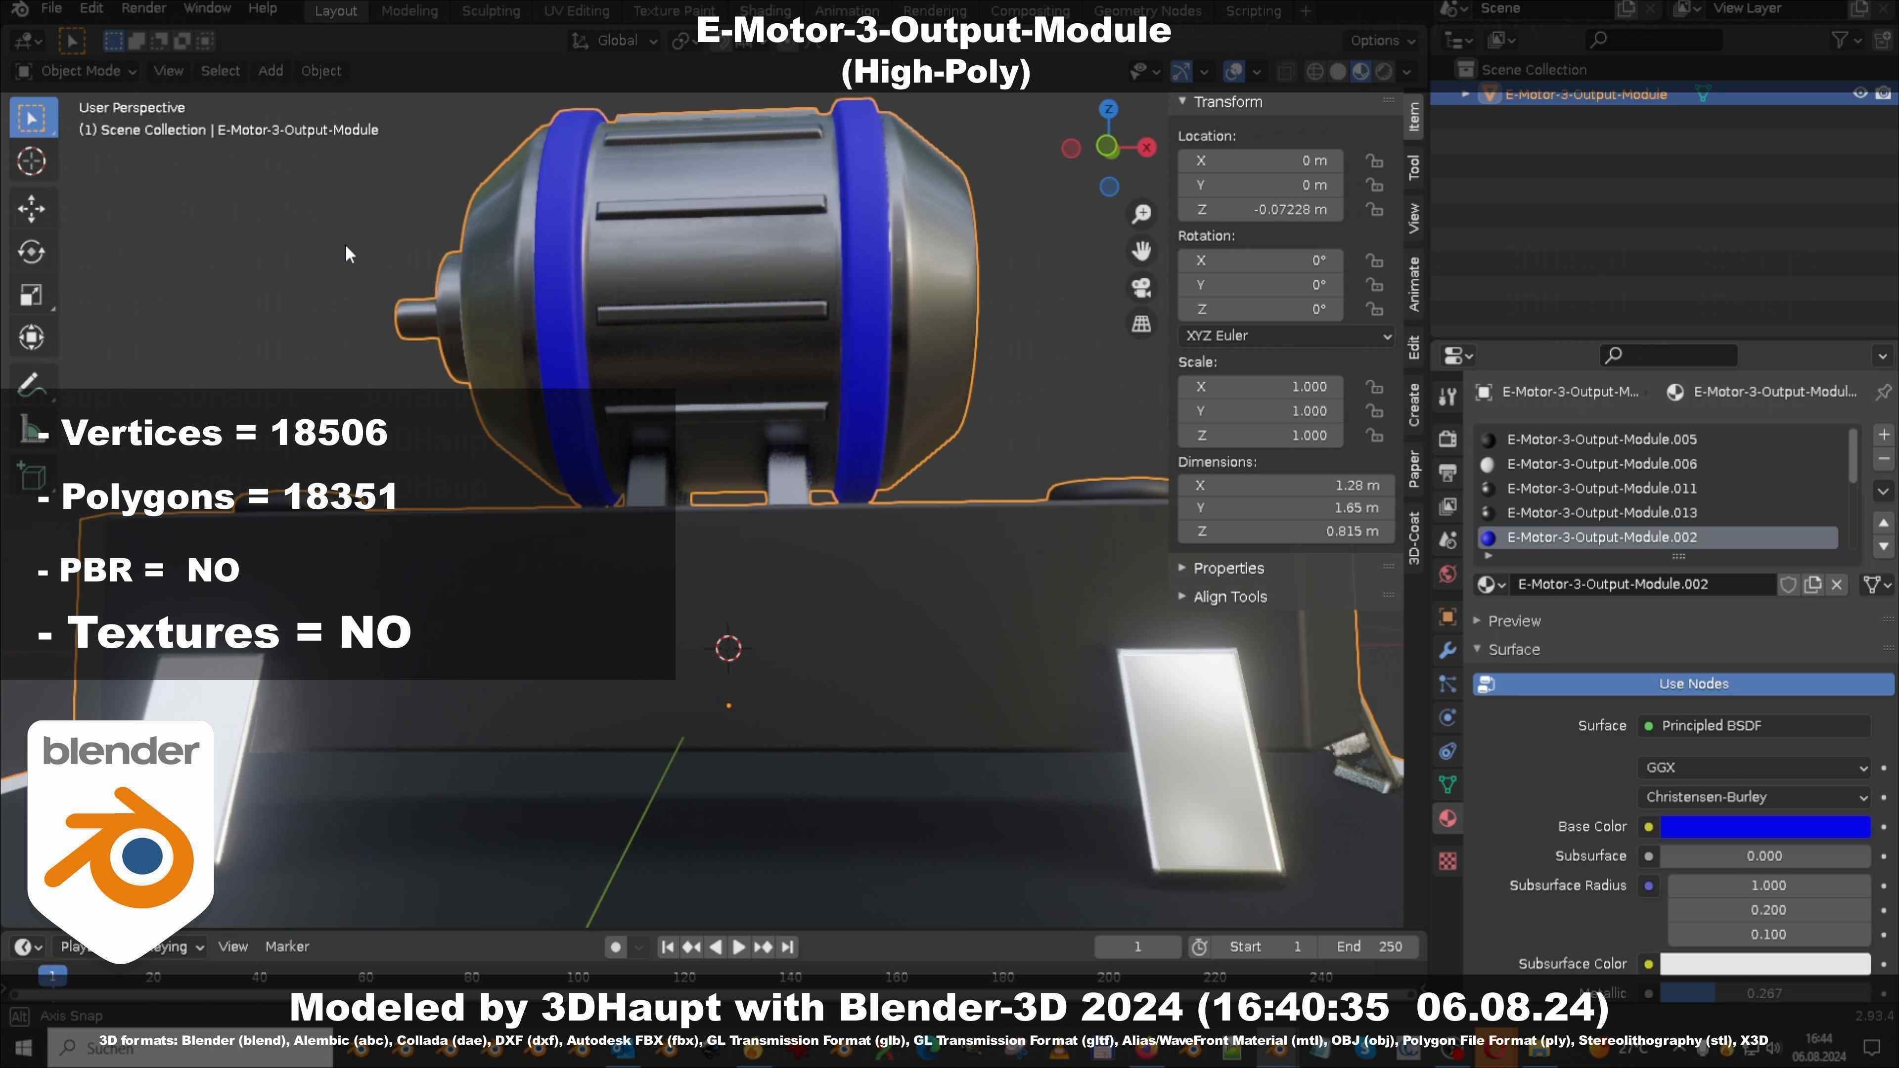The width and height of the screenshot is (1899, 1068).
Task: Open the Modifiers wrench properties tab
Action: [1448, 651]
